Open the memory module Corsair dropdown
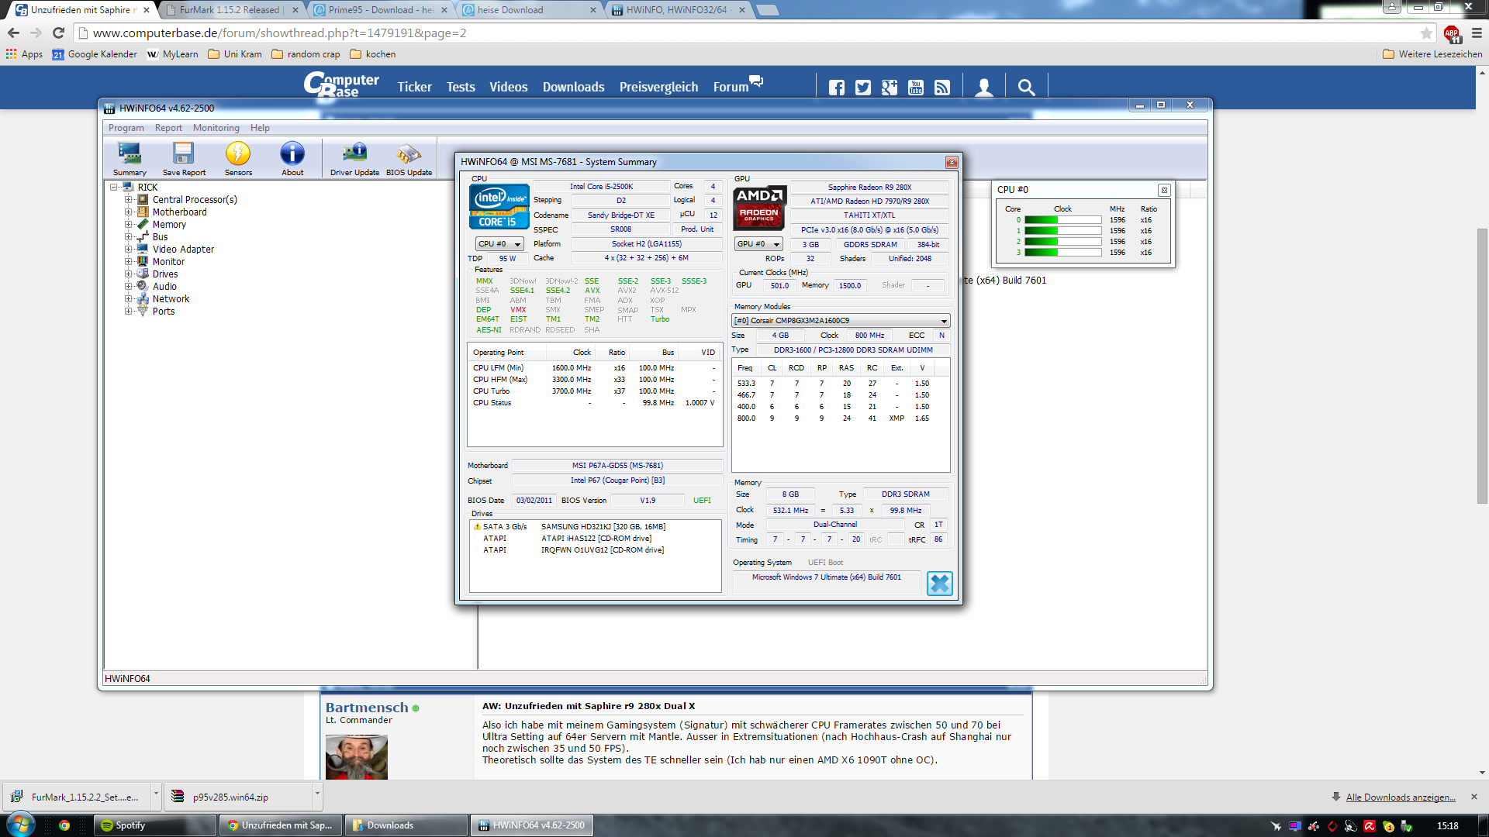 (841, 321)
